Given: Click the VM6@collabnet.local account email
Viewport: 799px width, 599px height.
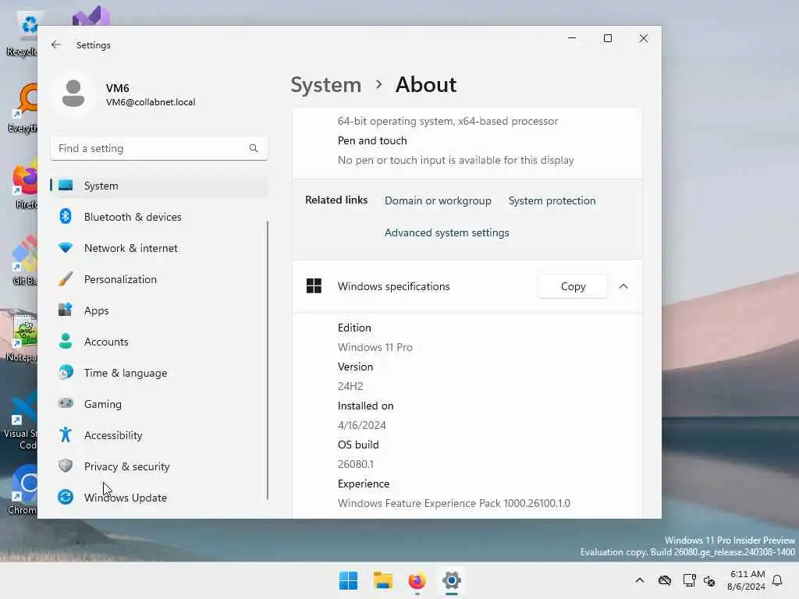Looking at the screenshot, I should [x=151, y=102].
